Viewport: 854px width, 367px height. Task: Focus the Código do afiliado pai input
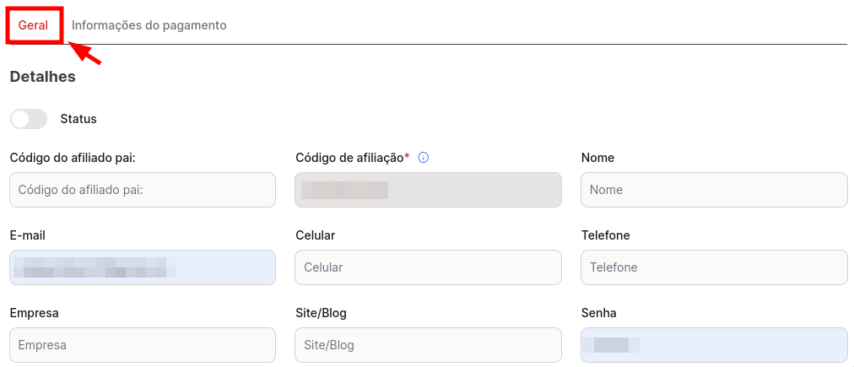tap(143, 190)
